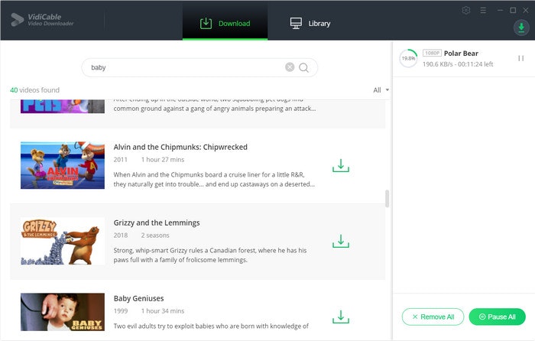This screenshot has width=535, height=341.
Task: Close the VidiCable window
Action: click(526, 10)
